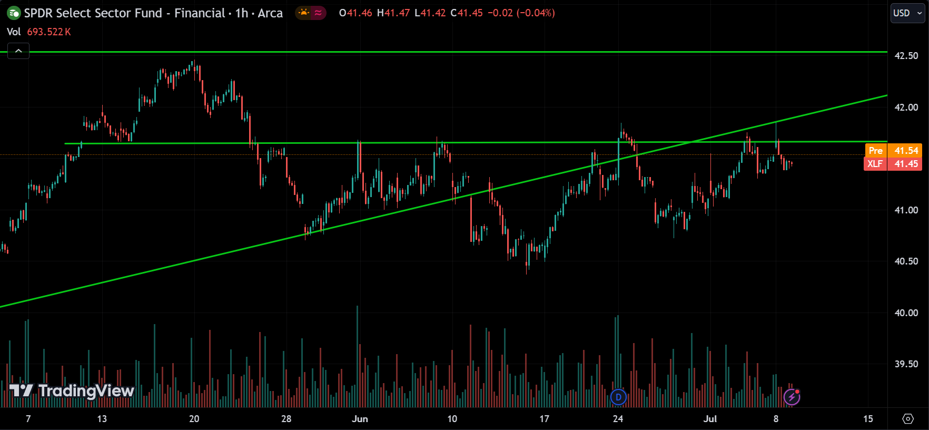Viewport: 929px width, 430px height.
Task: Click the pre-market session sun icon
Action: pos(304,13)
